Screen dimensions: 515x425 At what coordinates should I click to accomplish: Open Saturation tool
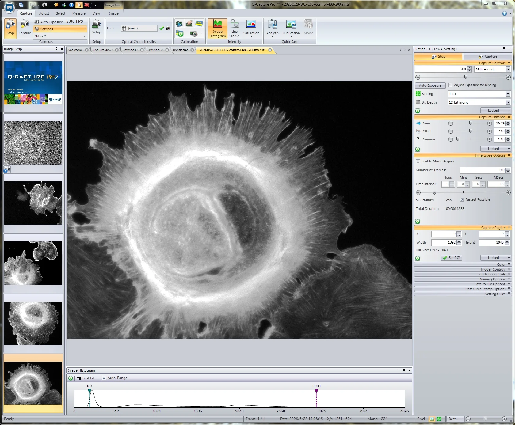251,28
